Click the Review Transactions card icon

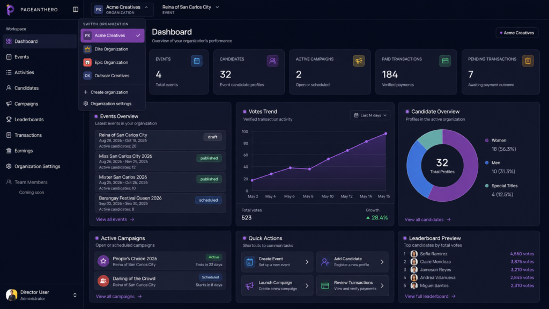click(x=325, y=285)
